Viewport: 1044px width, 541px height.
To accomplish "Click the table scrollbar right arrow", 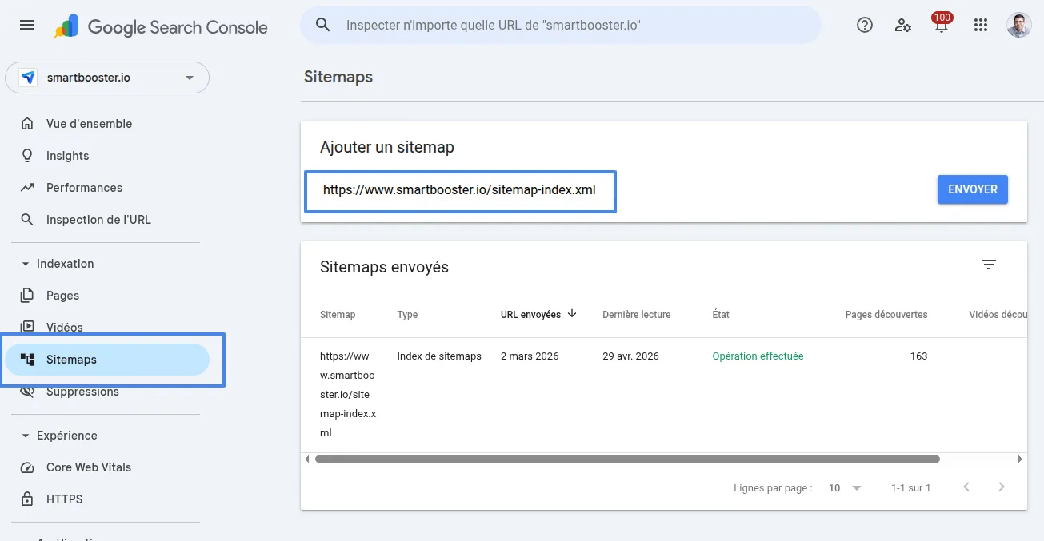I will tap(1020, 459).
